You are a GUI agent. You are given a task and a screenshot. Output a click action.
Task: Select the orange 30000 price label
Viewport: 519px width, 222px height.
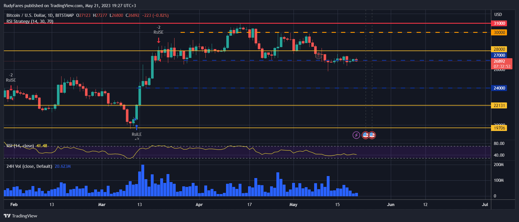pyautogui.click(x=499, y=33)
